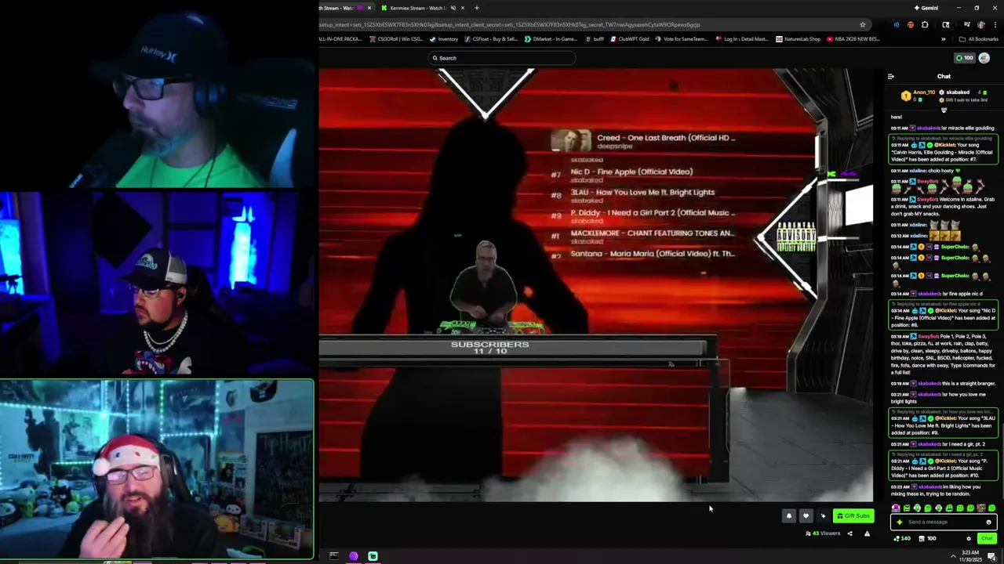1004x564 pixels.
Task: Open a new browser tab with plus button
Action: [x=476, y=8]
